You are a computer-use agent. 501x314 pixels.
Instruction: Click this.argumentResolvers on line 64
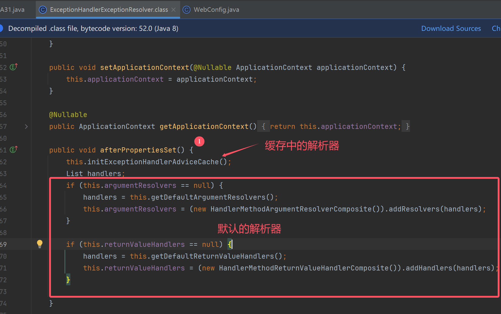pos(130,185)
